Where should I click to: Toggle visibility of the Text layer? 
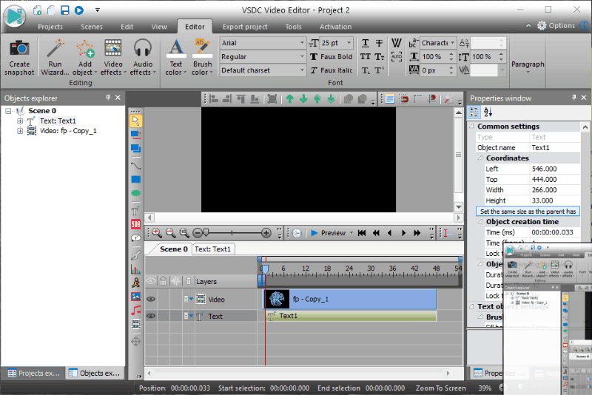151,316
